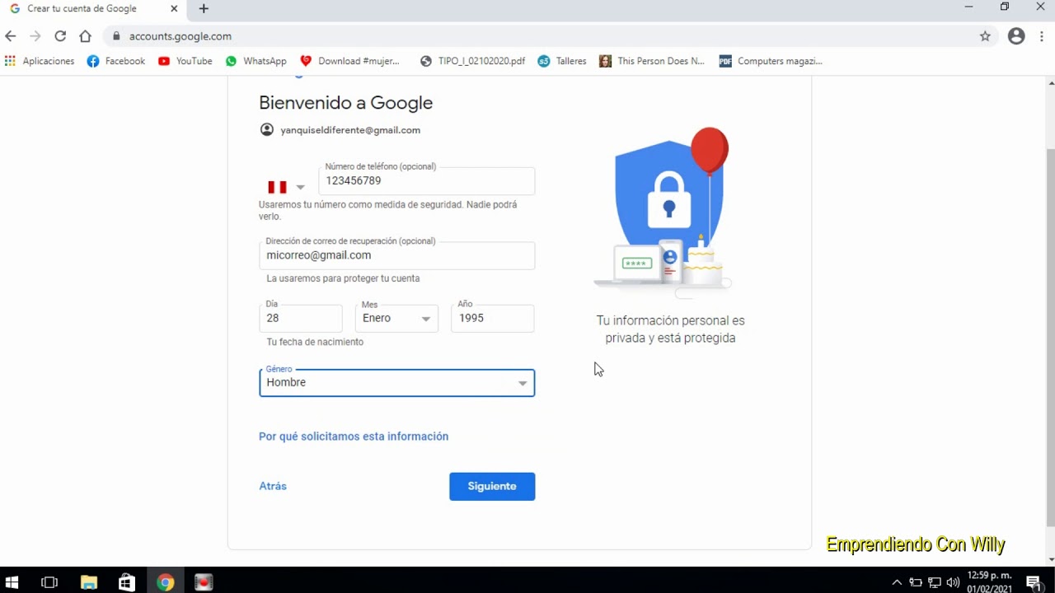
Task: Click the Número de teléfono field
Action: [x=427, y=181]
